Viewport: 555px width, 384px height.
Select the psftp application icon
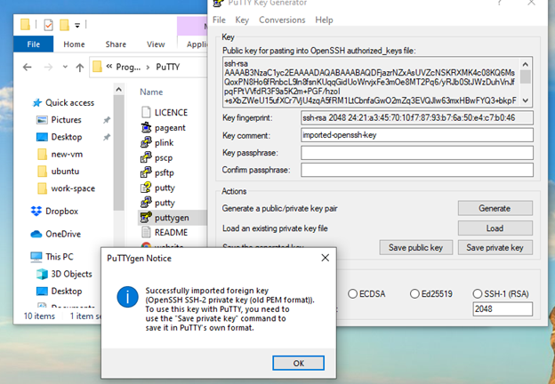(146, 172)
